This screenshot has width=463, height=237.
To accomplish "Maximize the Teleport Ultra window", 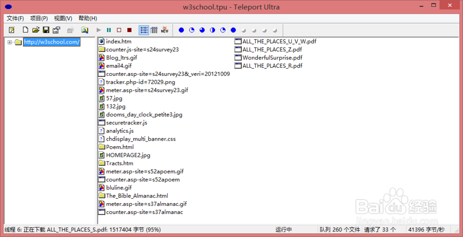I will click(x=433, y=5).
